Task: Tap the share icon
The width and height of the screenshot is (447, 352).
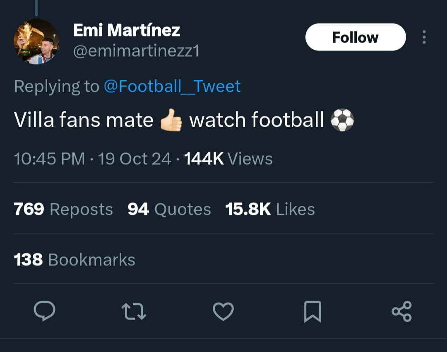Action: click(401, 311)
